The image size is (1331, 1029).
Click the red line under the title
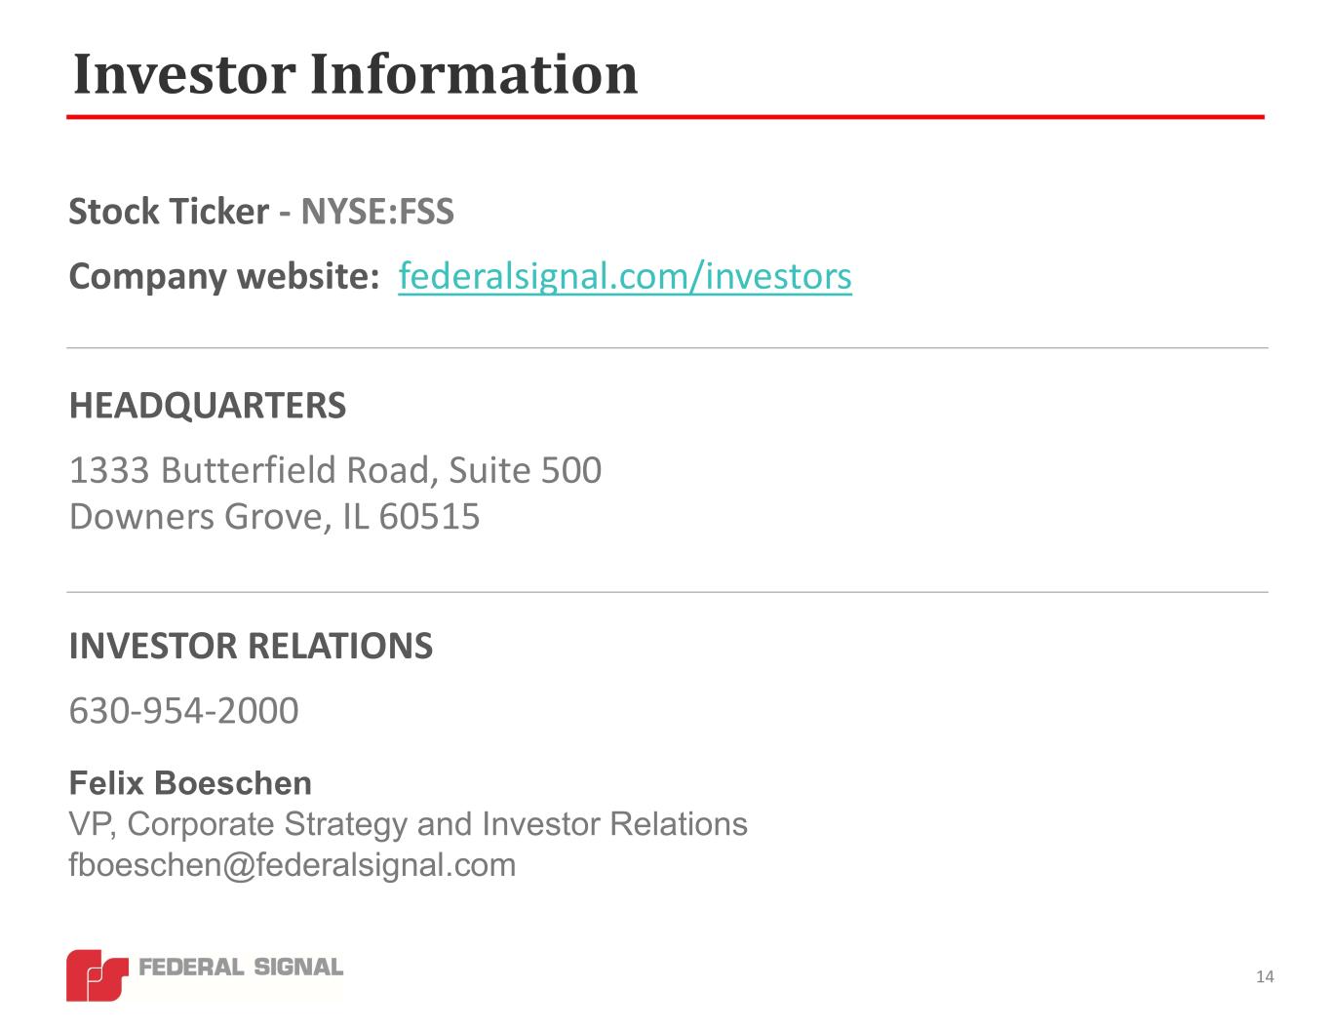(665, 117)
